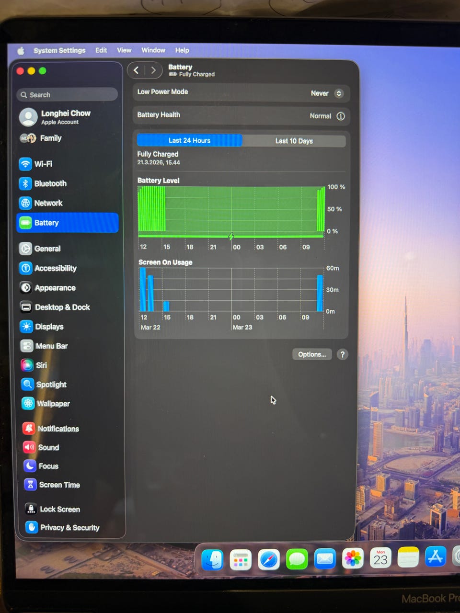Open the Wi-Fi settings icon in sidebar
This screenshot has height=613, width=460.
(x=25, y=164)
